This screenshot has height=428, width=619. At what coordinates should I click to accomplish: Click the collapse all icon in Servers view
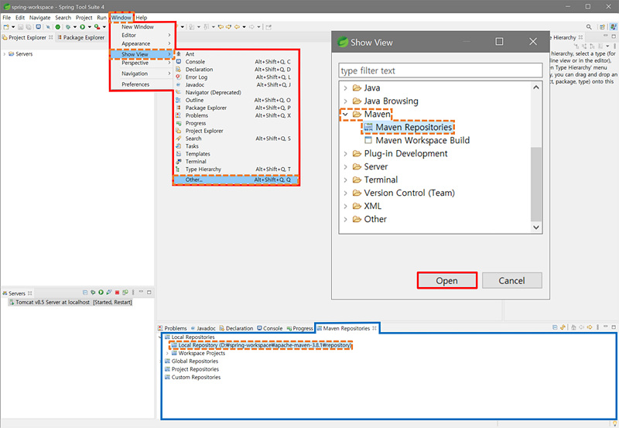point(85,293)
